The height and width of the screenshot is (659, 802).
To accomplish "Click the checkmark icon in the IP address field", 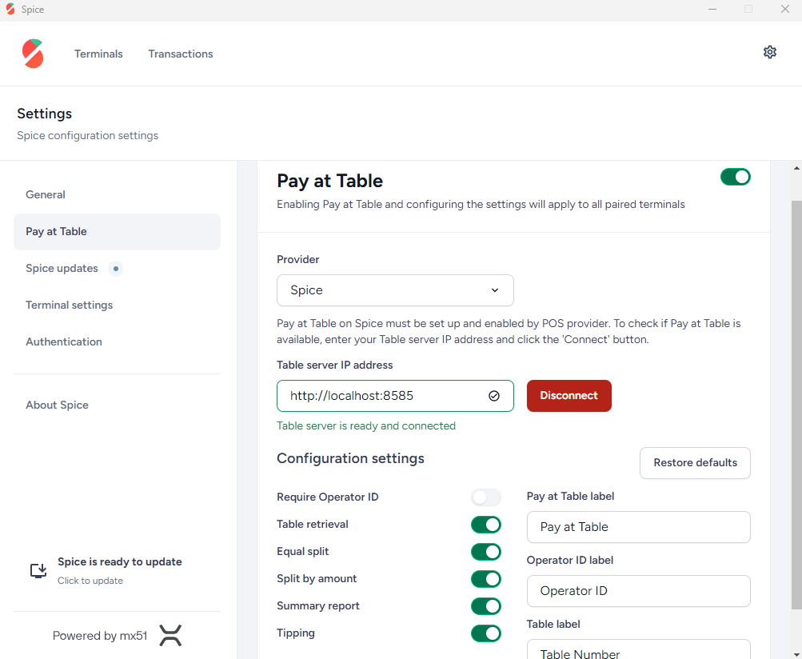I will (493, 396).
